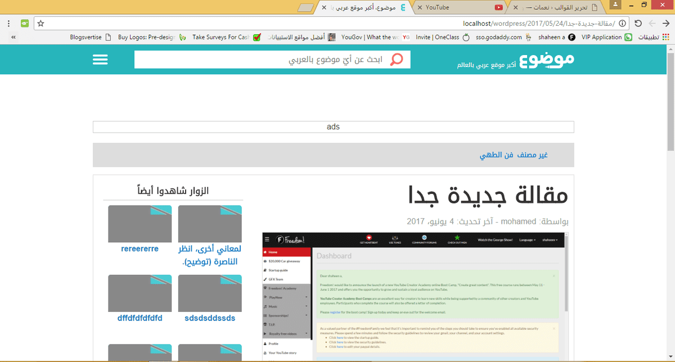Open the VIP Application bookmark
675x362 pixels.
pyautogui.click(x=601, y=38)
